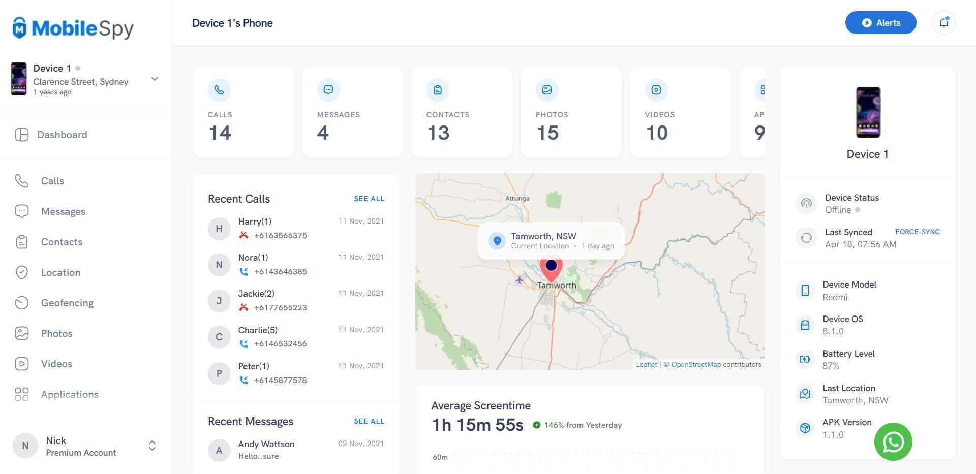Click the OpenStreetMap attribution link
Image resolution: width=976 pixels, height=474 pixels.
coord(696,364)
